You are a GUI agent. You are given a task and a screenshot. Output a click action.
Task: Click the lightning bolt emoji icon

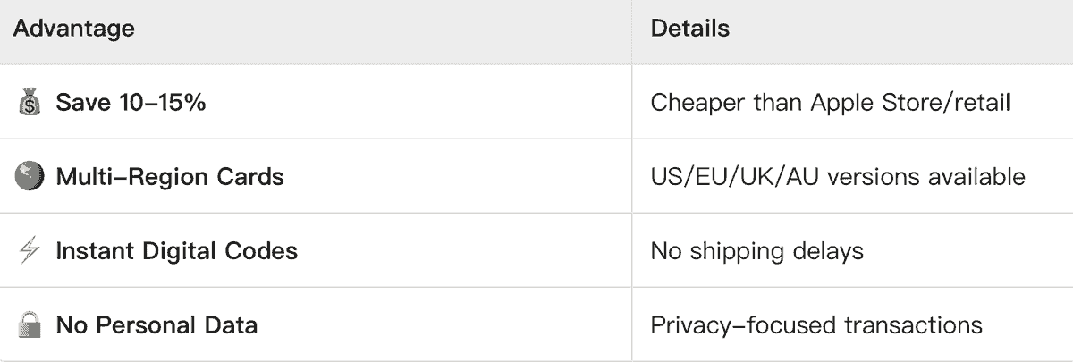[x=30, y=251]
